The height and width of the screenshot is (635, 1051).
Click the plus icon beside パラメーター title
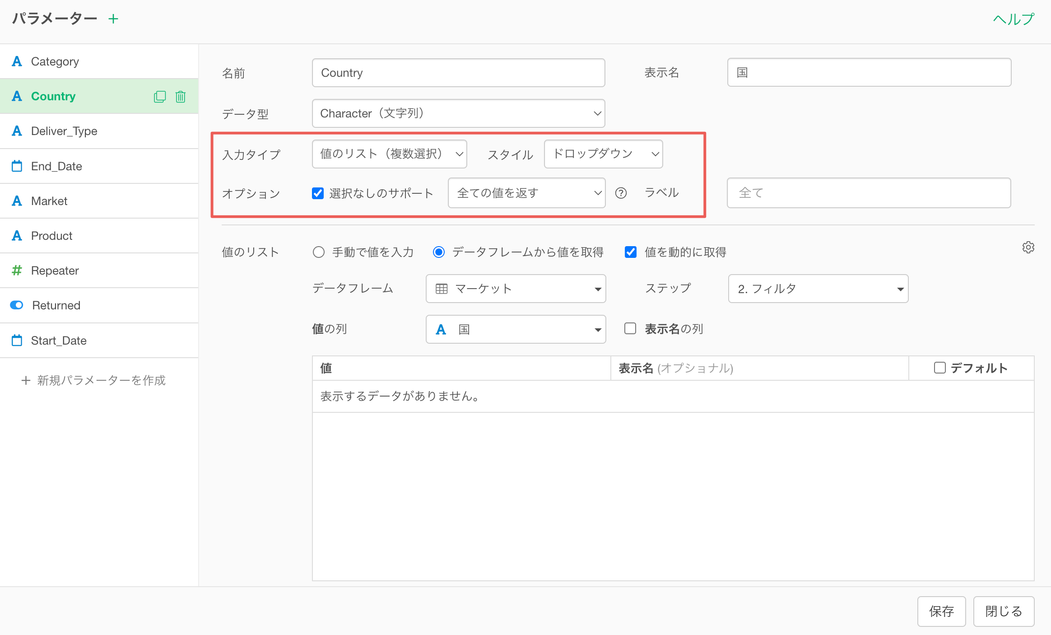coord(113,19)
